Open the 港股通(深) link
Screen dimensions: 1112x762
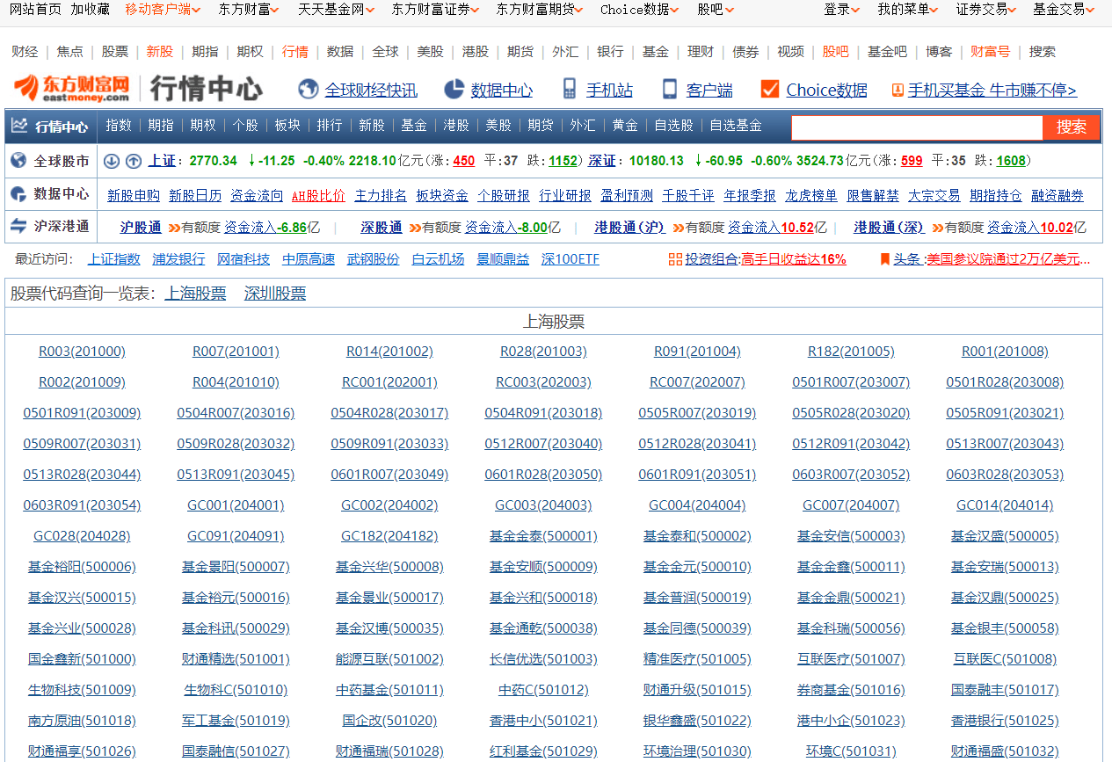889,227
